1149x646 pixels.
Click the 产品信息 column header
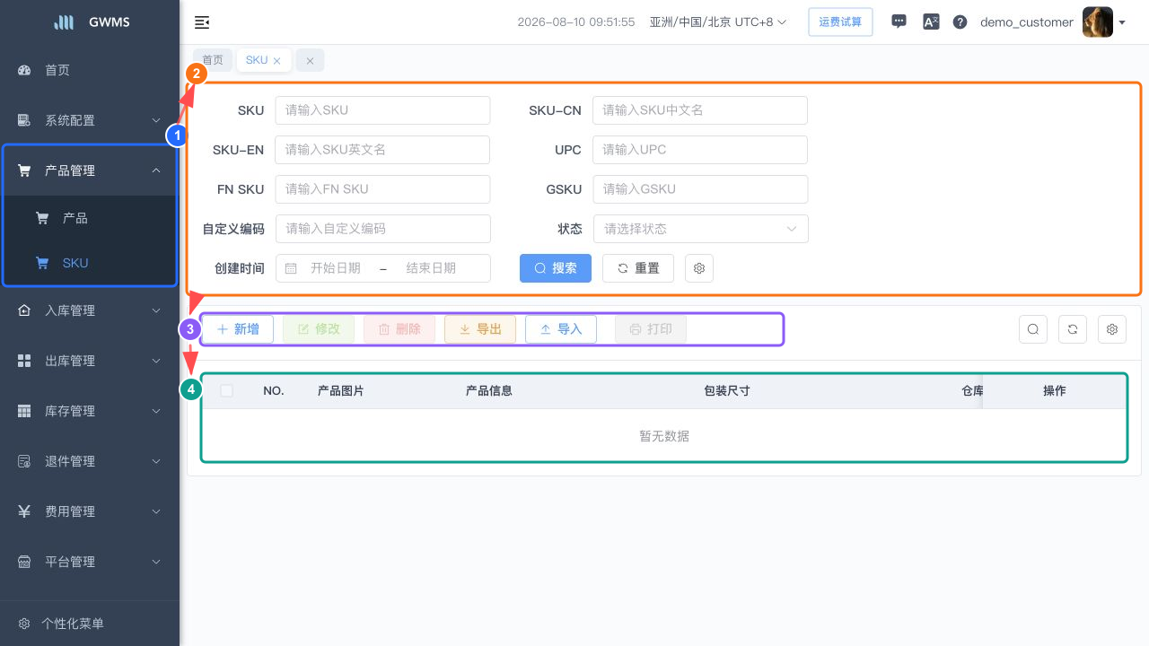click(489, 391)
